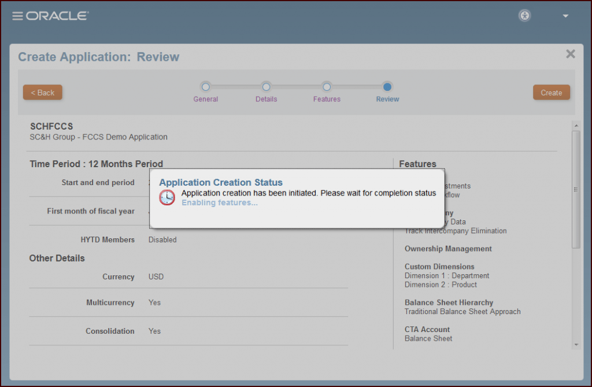This screenshot has height=387, width=592.
Task: Click Traditional Balance Sheet Approach text
Action: (462, 311)
